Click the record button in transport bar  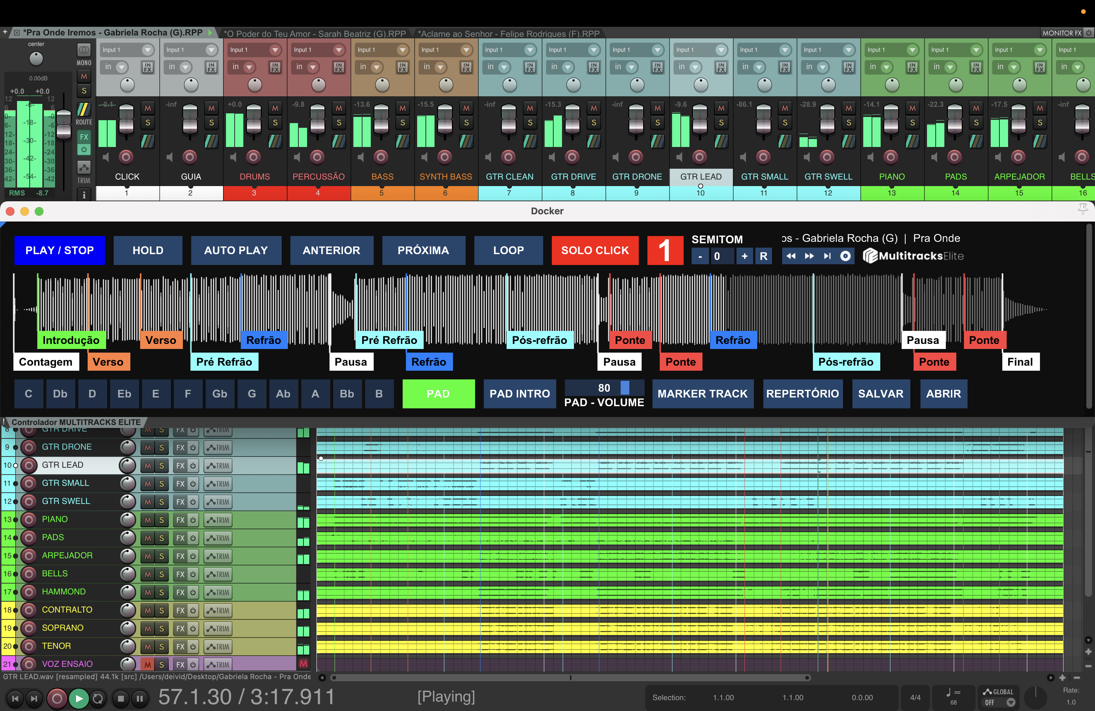click(57, 698)
